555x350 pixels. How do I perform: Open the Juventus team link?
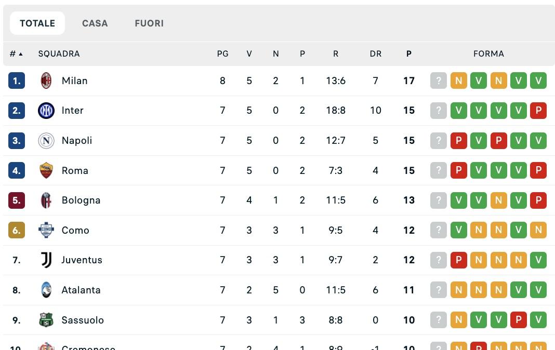pyautogui.click(x=82, y=260)
